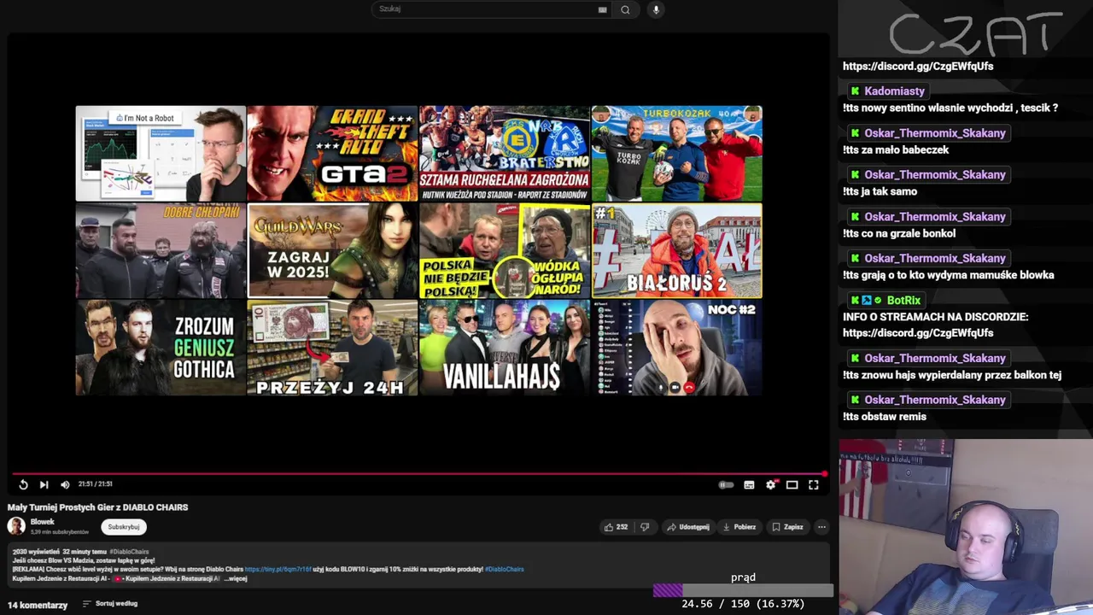Open Blowek channel name link
The image size is (1093, 615).
[x=43, y=522]
